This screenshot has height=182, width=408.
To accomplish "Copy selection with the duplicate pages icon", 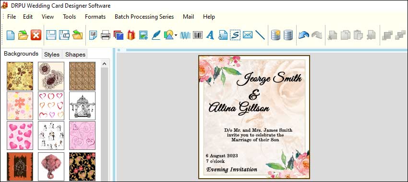I will [x=346, y=35].
